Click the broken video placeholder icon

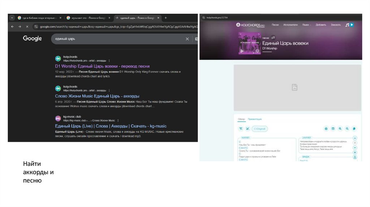[294, 87]
